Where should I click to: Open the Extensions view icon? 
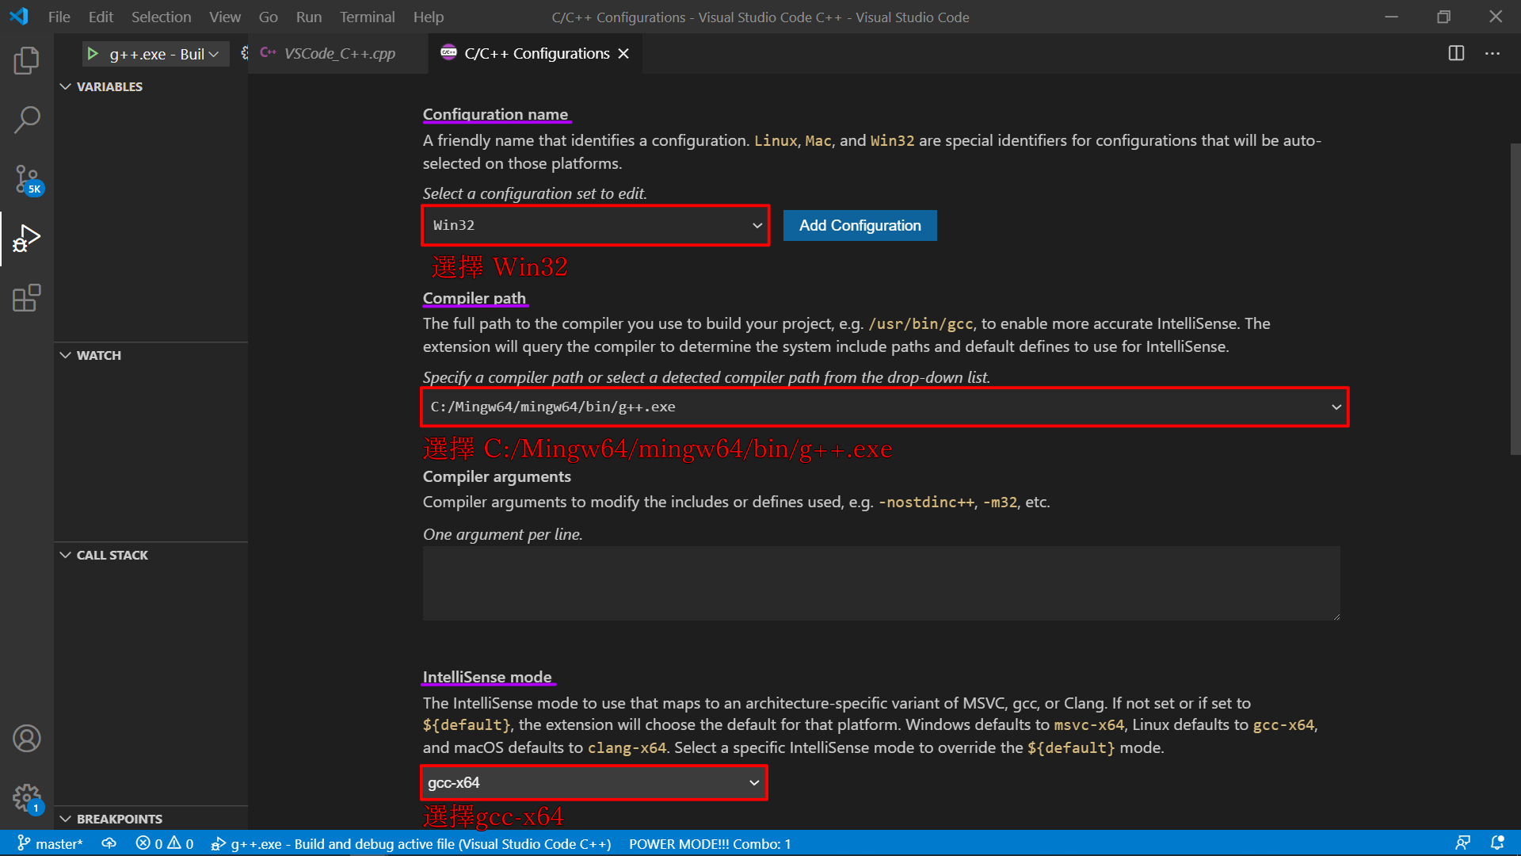point(26,298)
